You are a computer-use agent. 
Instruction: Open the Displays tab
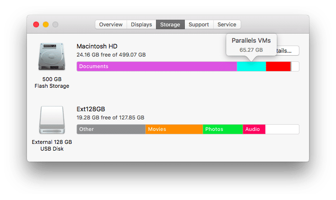point(141,24)
